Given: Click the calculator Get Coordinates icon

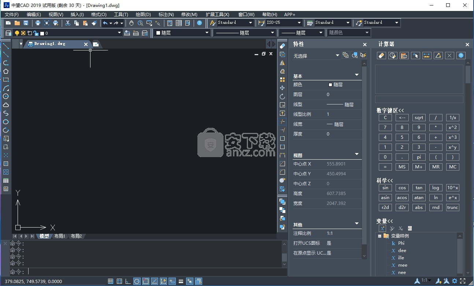Looking at the screenshot, I should click(415, 56).
